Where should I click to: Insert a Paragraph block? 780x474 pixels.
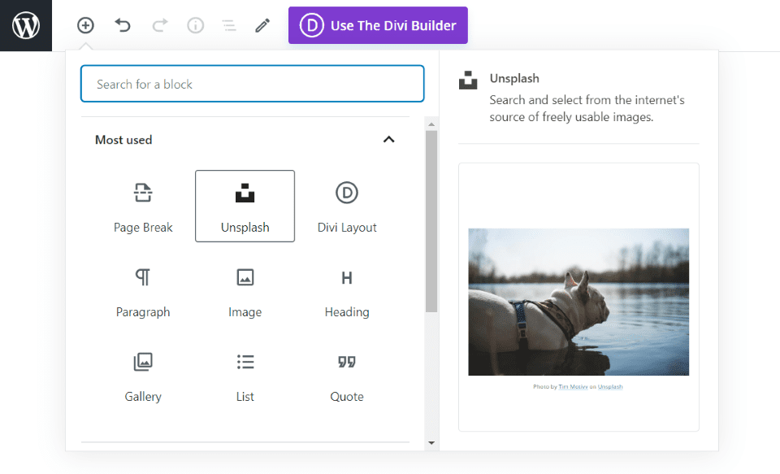click(143, 290)
